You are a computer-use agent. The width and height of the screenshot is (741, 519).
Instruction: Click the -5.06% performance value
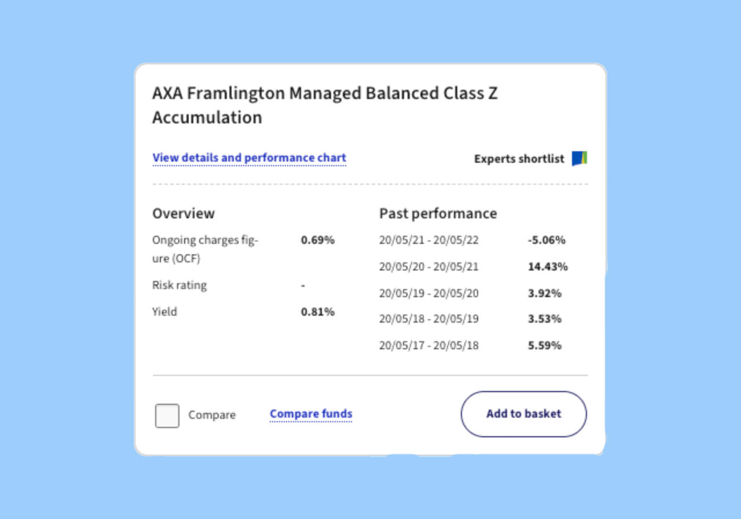[x=546, y=240]
